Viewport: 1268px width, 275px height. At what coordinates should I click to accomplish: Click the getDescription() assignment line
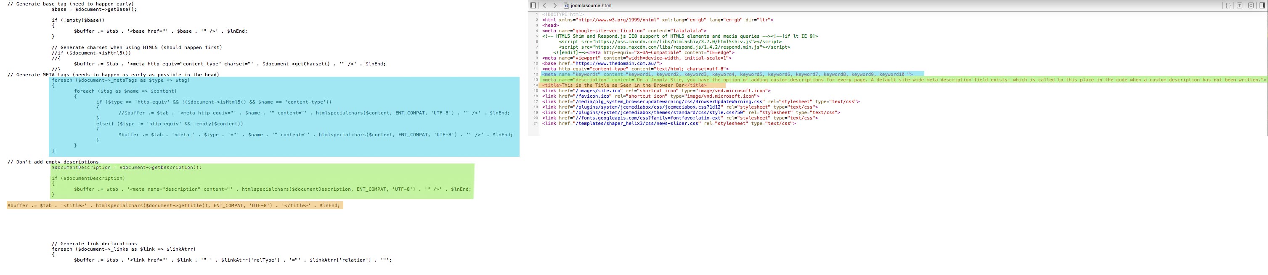pos(127,167)
